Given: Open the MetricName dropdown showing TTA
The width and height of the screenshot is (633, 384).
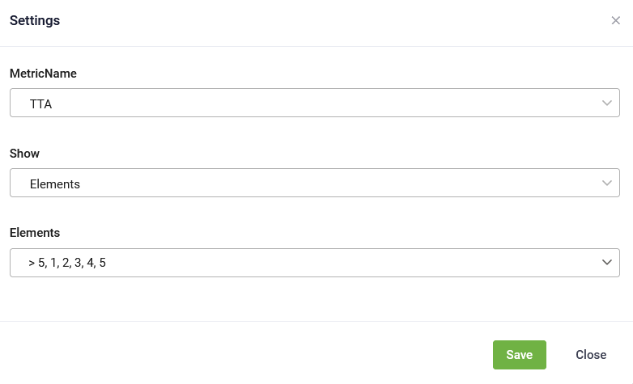Looking at the screenshot, I should [x=315, y=103].
